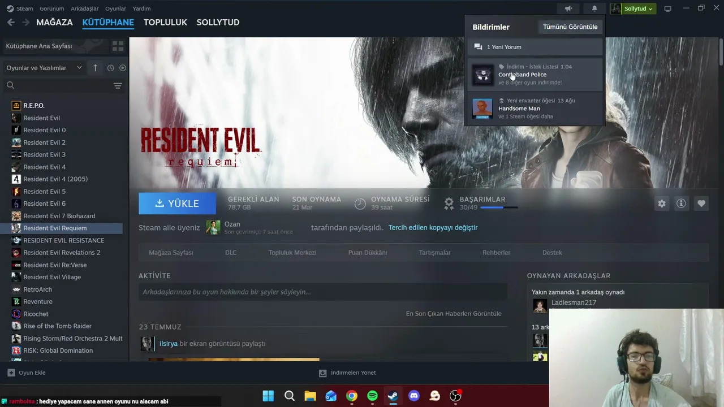The width and height of the screenshot is (724, 407).
Task: Switch to the TOPLULUK tab
Action: (165, 22)
